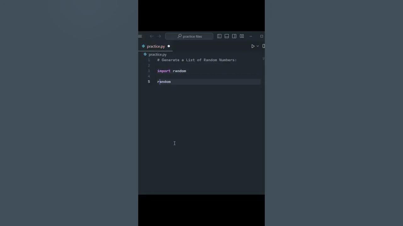Place cursor on the import random line
This screenshot has width=403, height=226.
[172, 71]
